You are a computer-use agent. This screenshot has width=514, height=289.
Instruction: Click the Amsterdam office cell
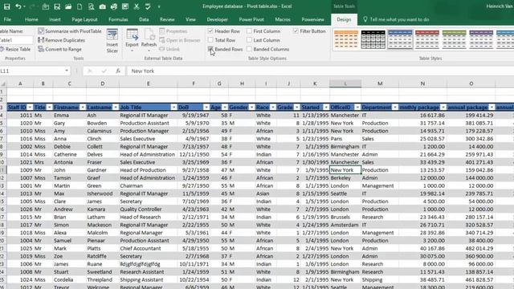[345, 225]
